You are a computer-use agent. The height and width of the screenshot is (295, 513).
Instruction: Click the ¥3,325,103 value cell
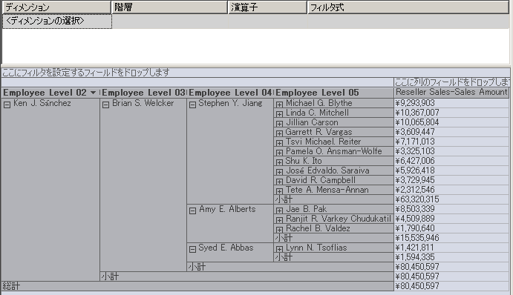(x=451, y=151)
